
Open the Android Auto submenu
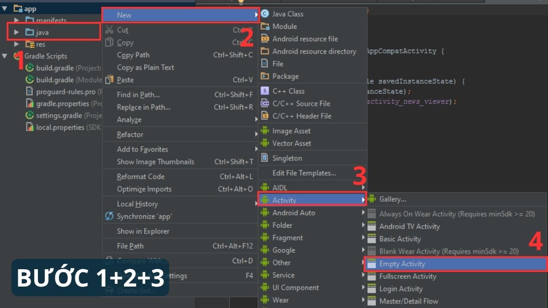pos(313,213)
